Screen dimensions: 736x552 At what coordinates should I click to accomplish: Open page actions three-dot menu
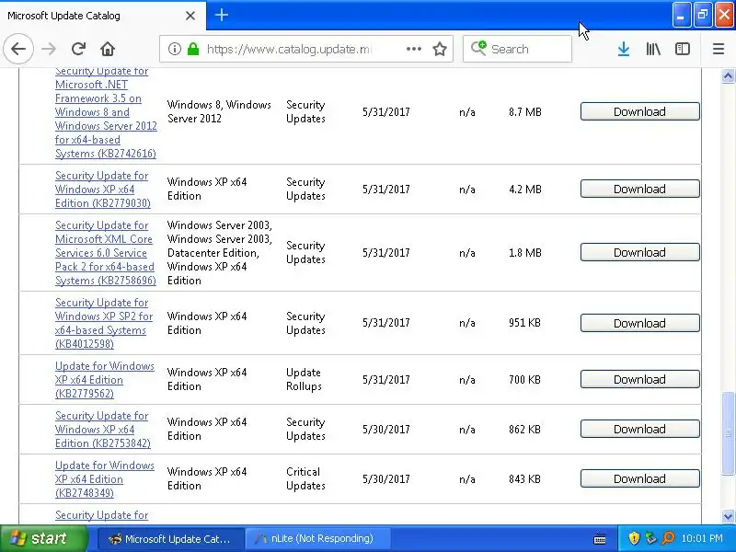pyautogui.click(x=413, y=49)
